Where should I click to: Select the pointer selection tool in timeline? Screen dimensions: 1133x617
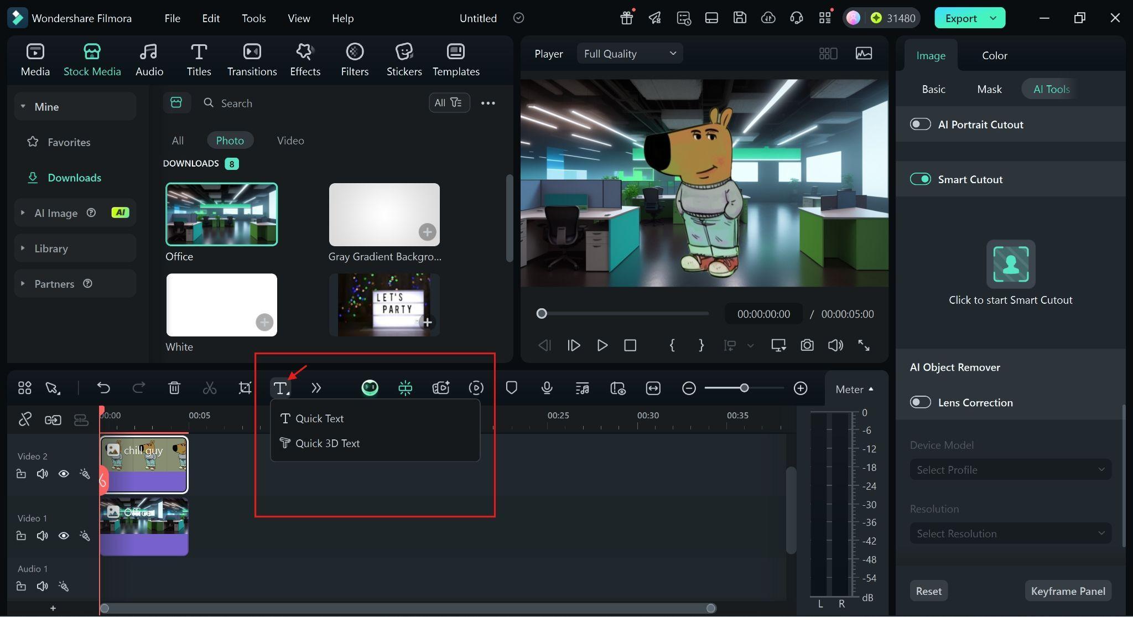53,388
